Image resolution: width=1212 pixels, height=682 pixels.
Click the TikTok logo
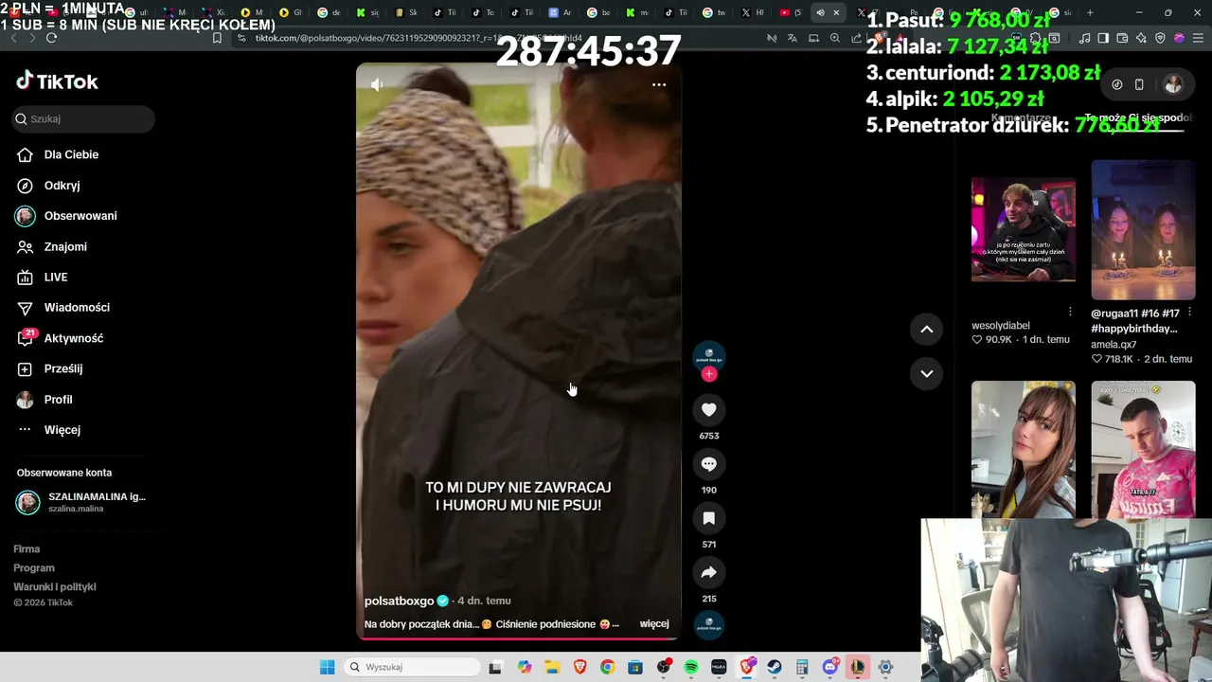57,81
